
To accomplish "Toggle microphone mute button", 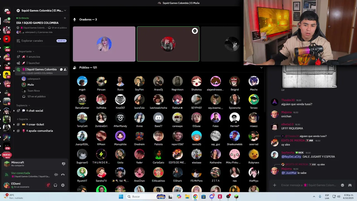I will 48,185.
